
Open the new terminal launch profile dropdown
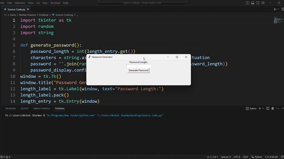pos(263,108)
